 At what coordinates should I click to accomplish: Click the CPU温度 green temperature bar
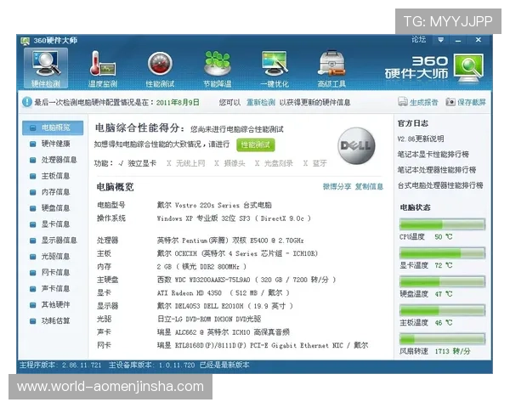(441, 224)
